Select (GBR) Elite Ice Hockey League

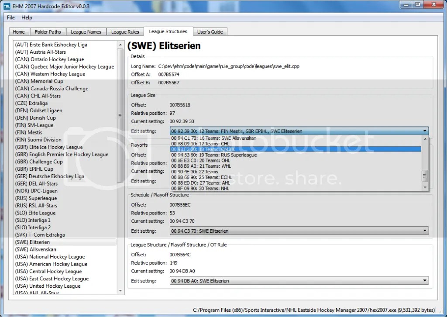(x=65, y=147)
